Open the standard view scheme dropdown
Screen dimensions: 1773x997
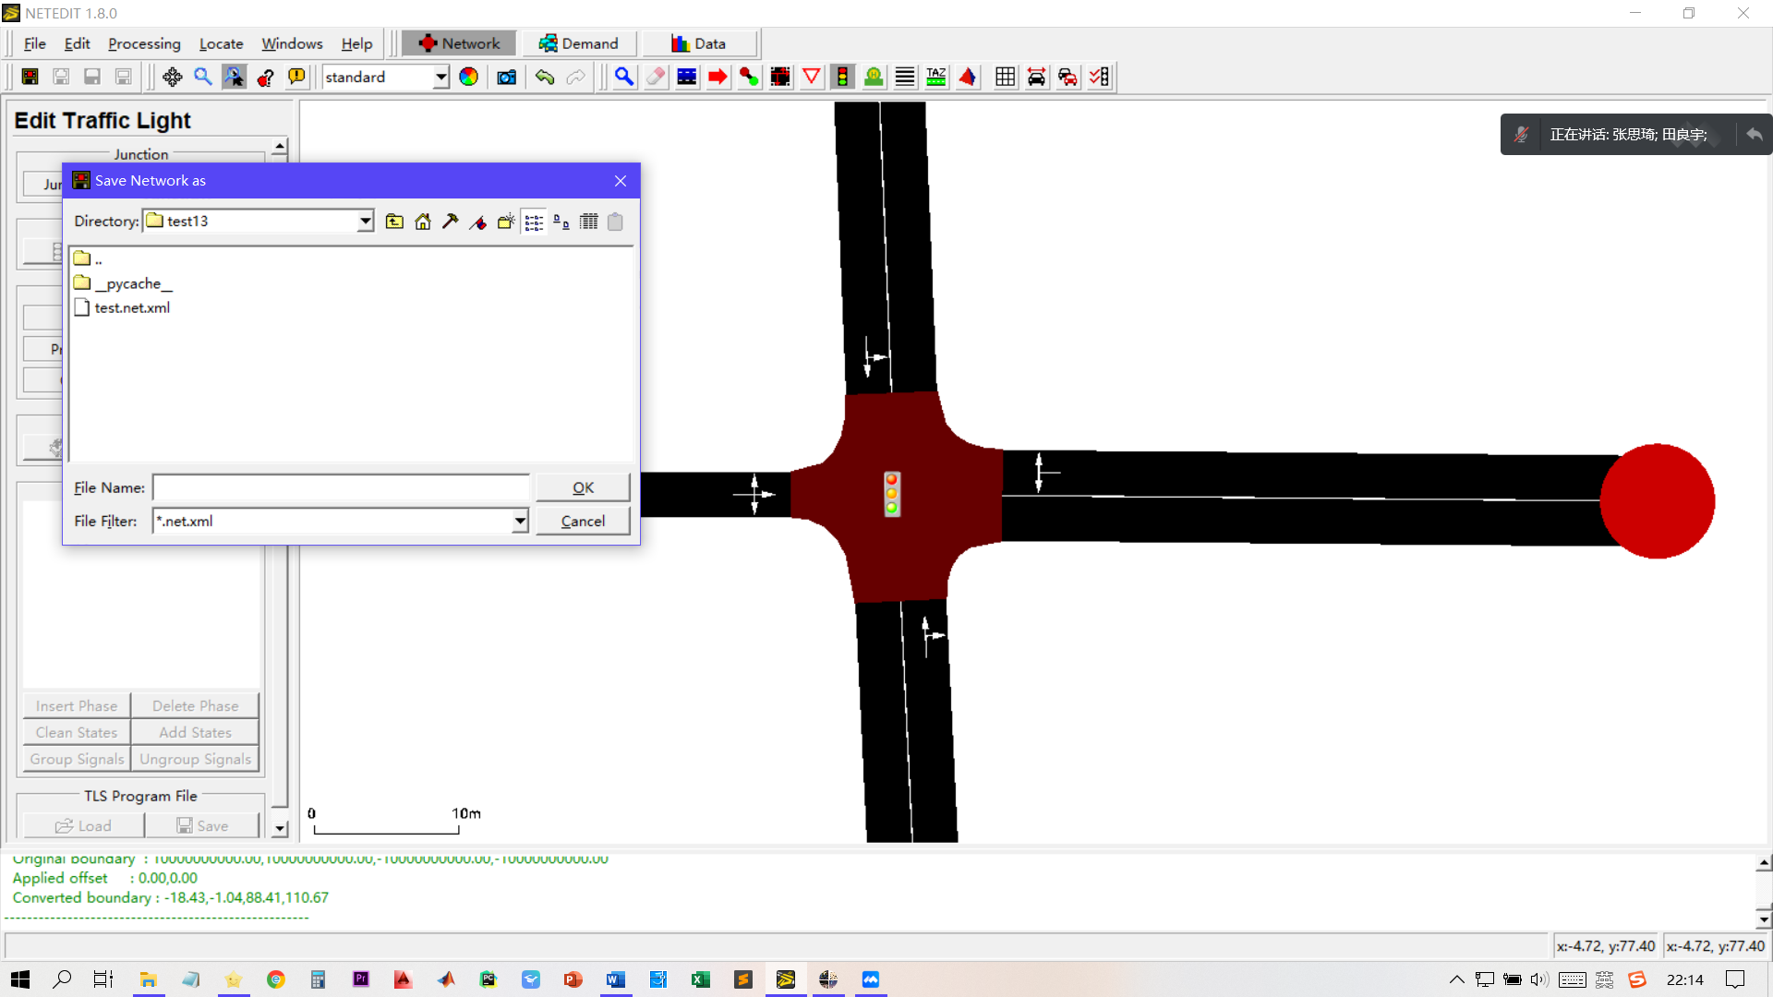click(x=441, y=77)
